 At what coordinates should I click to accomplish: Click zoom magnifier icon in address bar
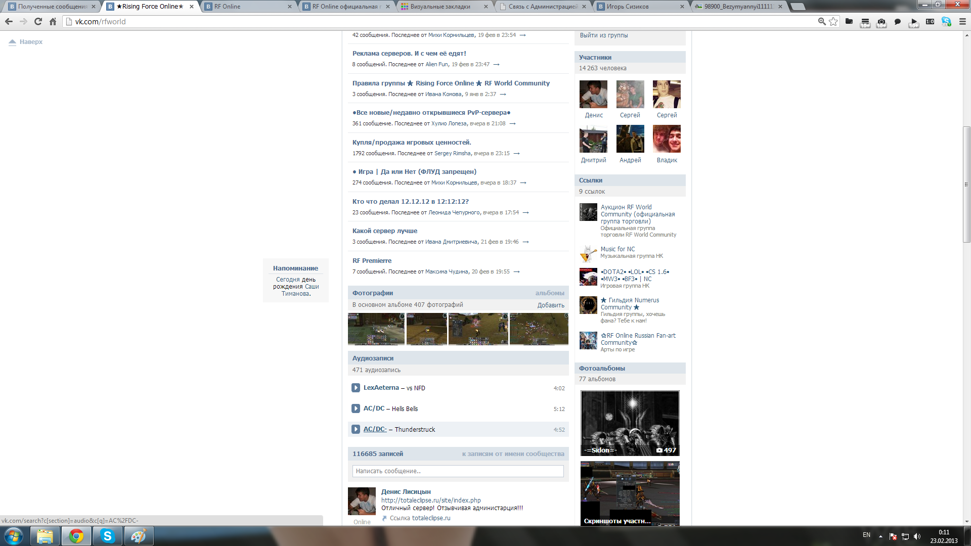tap(822, 21)
